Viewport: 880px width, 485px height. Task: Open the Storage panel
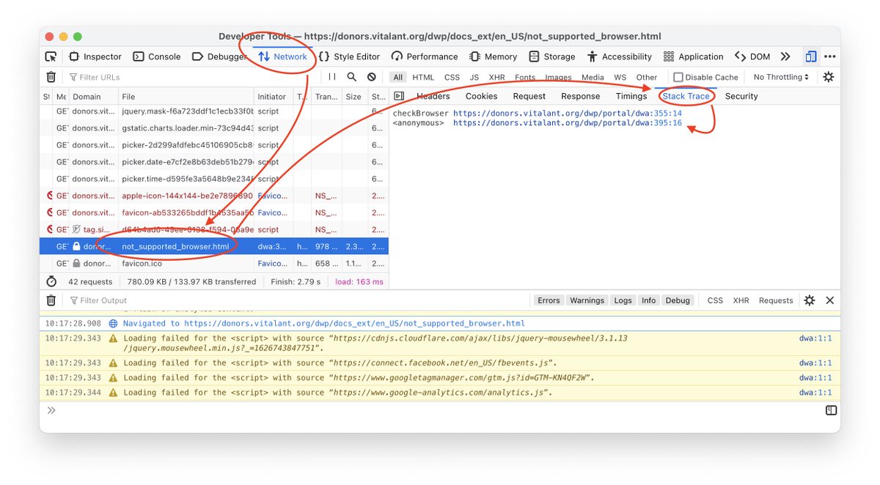[551, 56]
